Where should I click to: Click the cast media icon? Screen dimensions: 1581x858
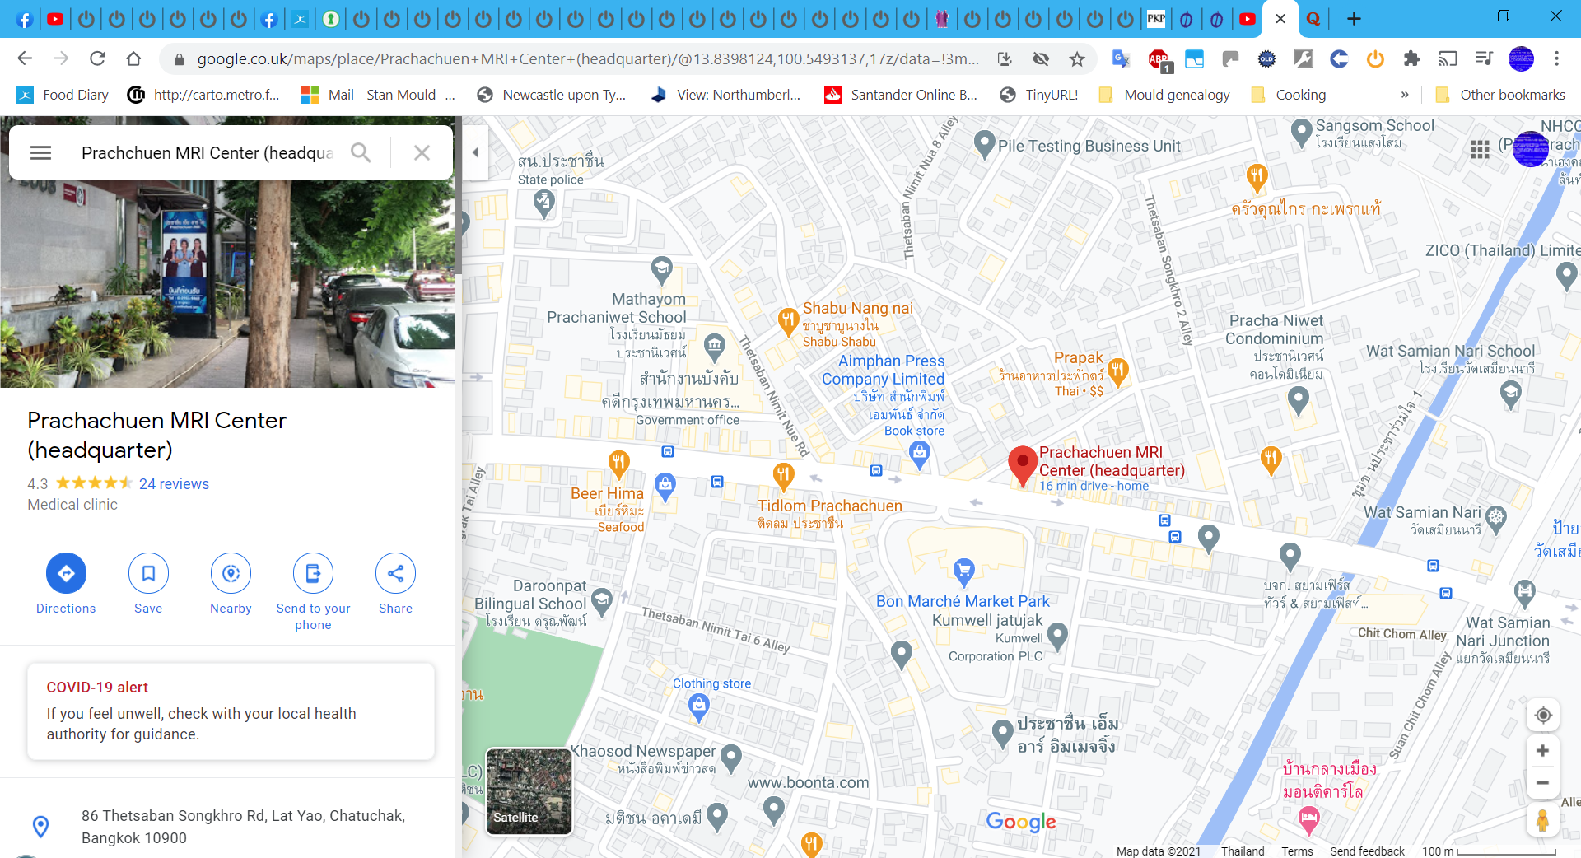click(x=1448, y=58)
